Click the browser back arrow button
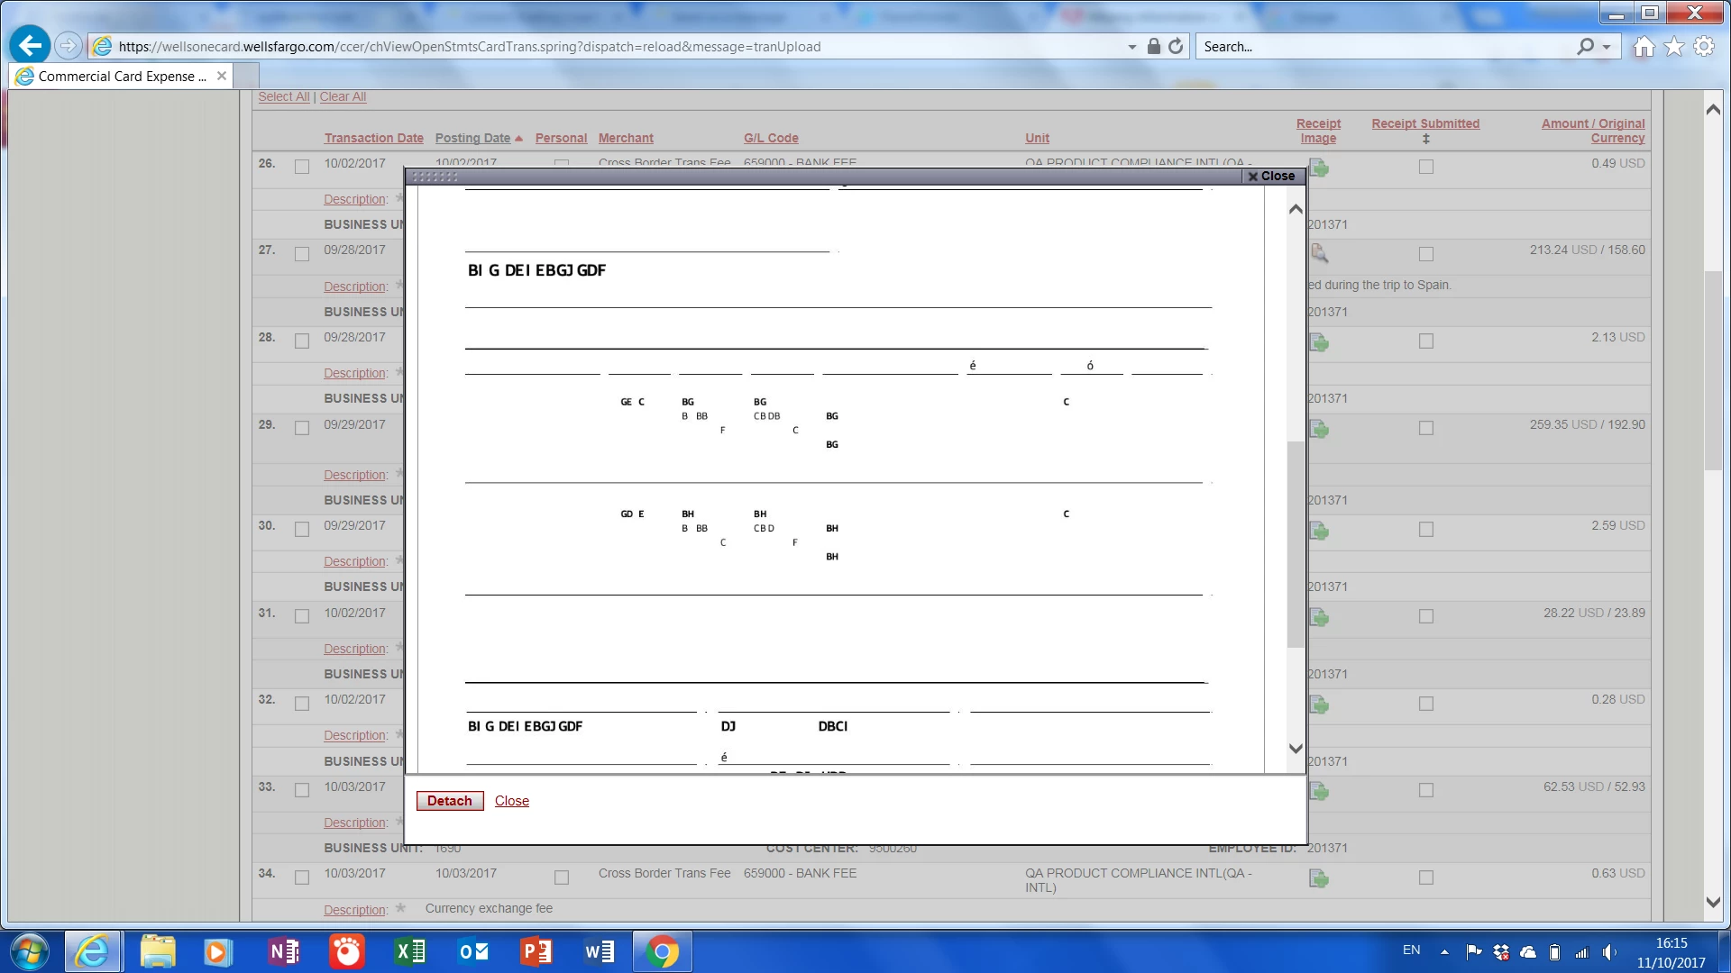The height and width of the screenshot is (973, 1731). click(x=30, y=46)
